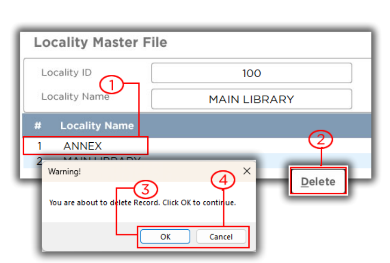Viewport: 390px width, 263px height.
Task: Click the Delete button
Action: [x=318, y=182]
